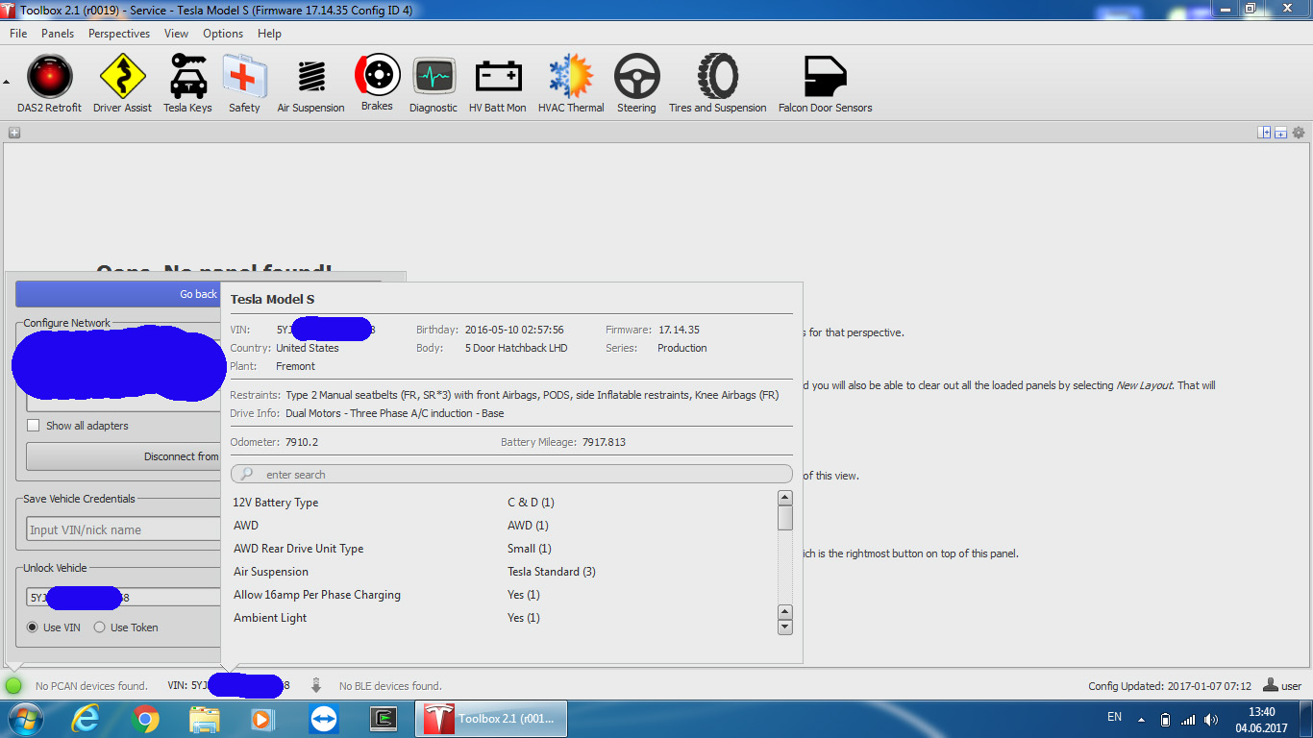Open the Falcon Door Sensors panel

[826, 85]
